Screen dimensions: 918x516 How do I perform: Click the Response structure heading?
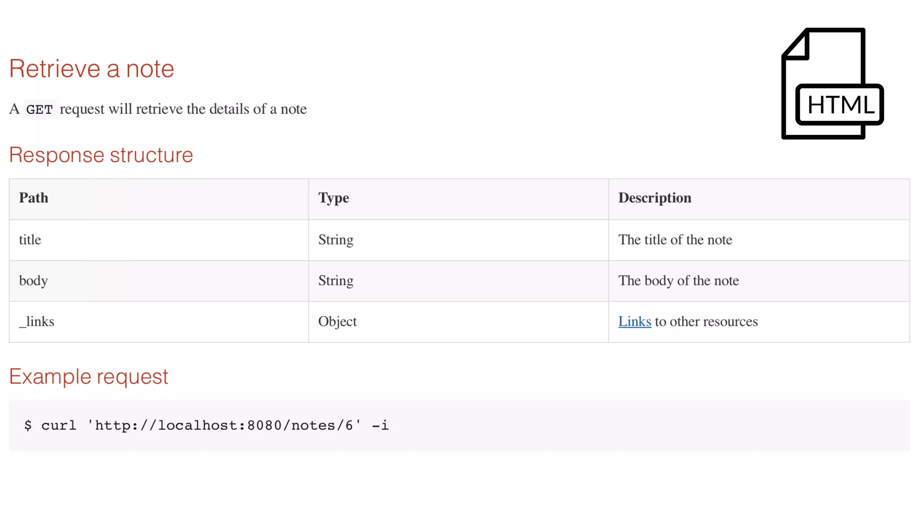(101, 155)
